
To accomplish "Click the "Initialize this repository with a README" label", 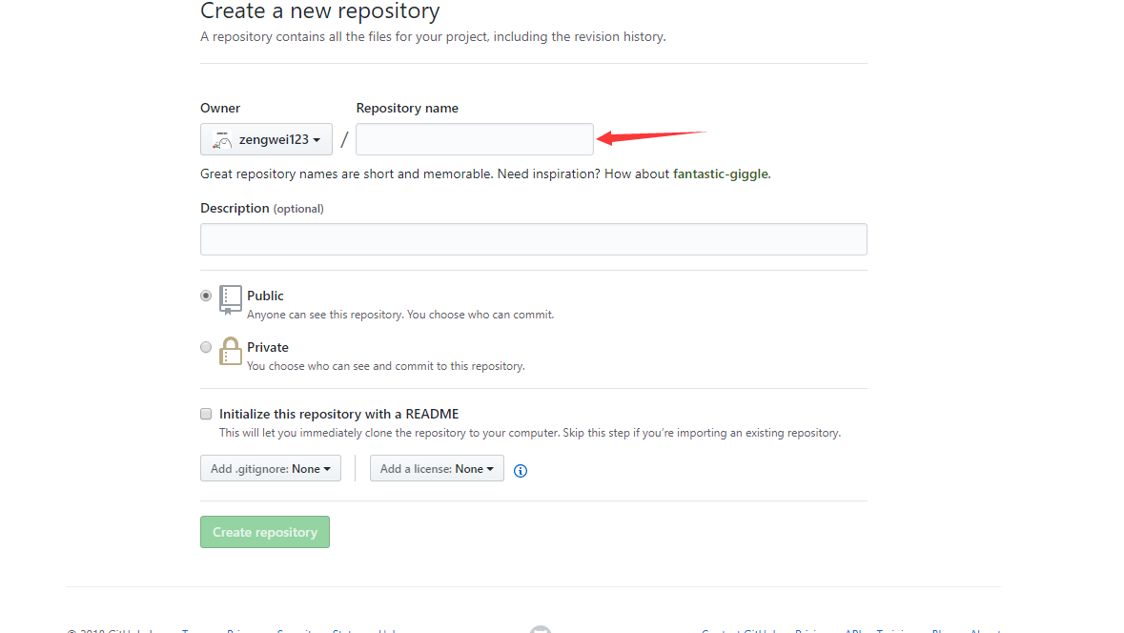I will (338, 414).
